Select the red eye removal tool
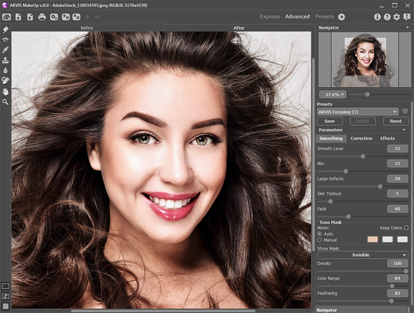 [5, 40]
